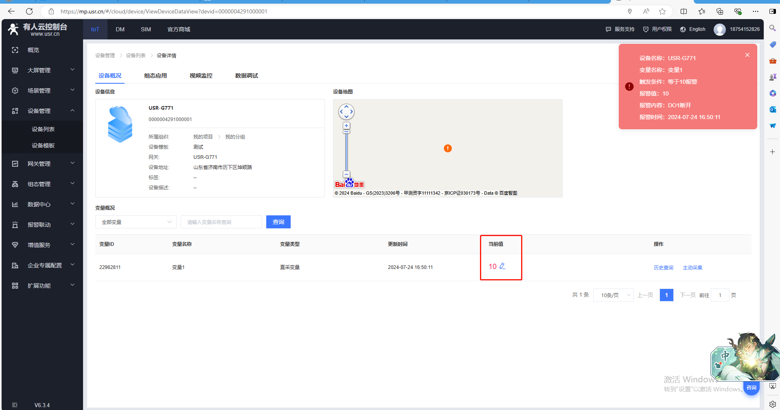This screenshot has width=780, height=410.
Task: Open the SIM top navigation item
Action: click(x=146, y=29)
